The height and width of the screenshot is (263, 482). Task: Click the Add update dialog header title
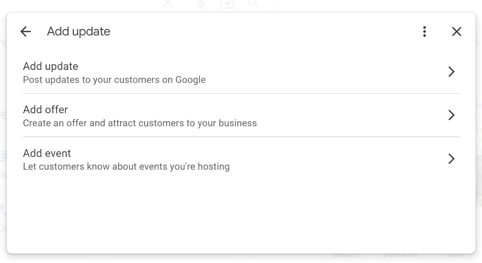click(79, 32)
